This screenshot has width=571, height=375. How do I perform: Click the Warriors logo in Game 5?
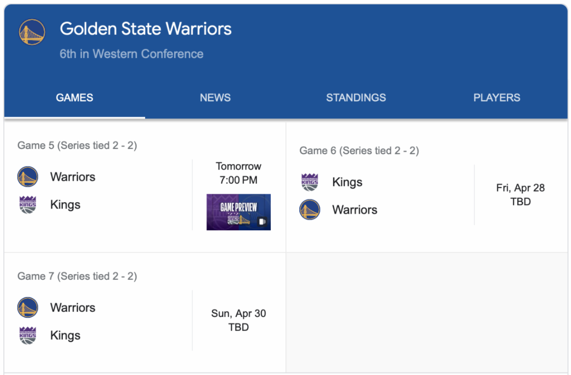28,177
